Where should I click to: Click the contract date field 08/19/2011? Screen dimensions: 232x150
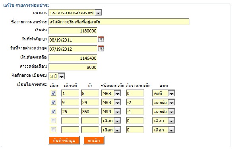73,40
